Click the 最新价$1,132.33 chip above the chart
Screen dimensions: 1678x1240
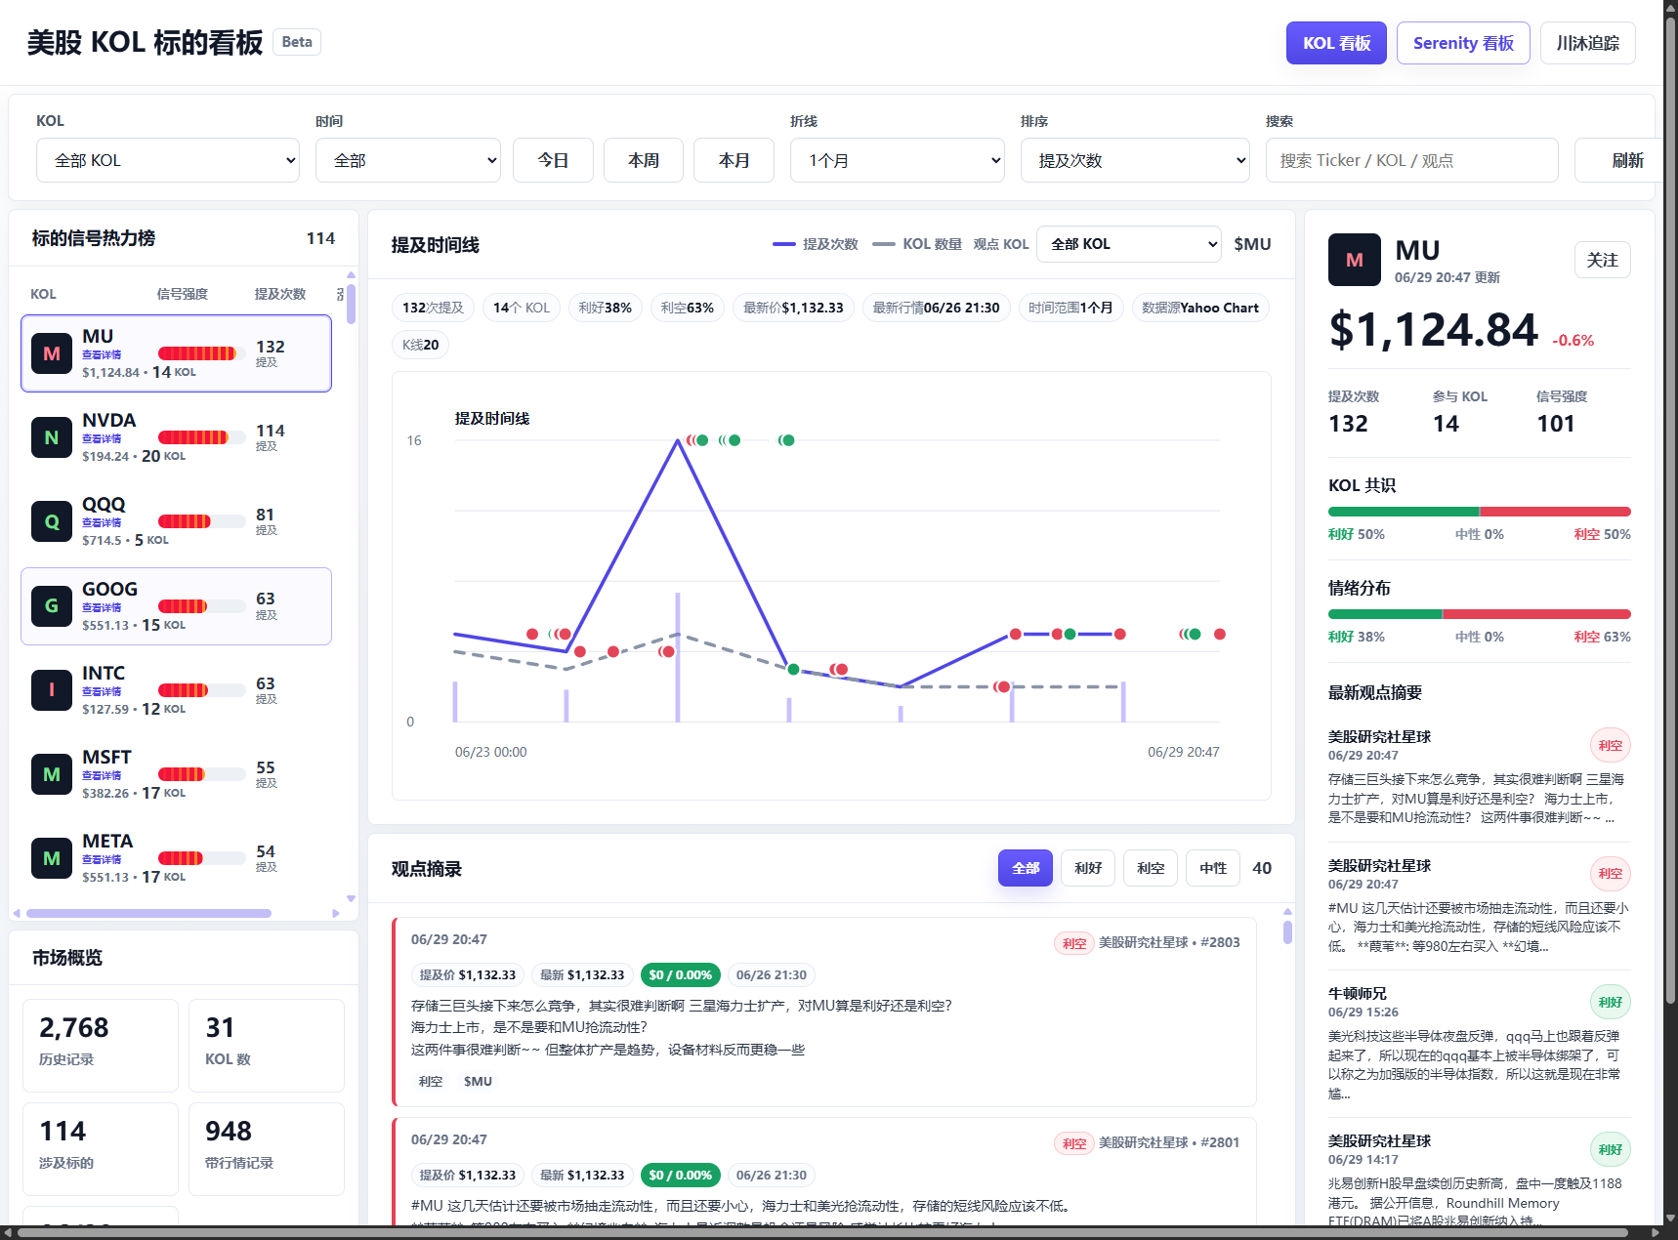pos(793,308)
